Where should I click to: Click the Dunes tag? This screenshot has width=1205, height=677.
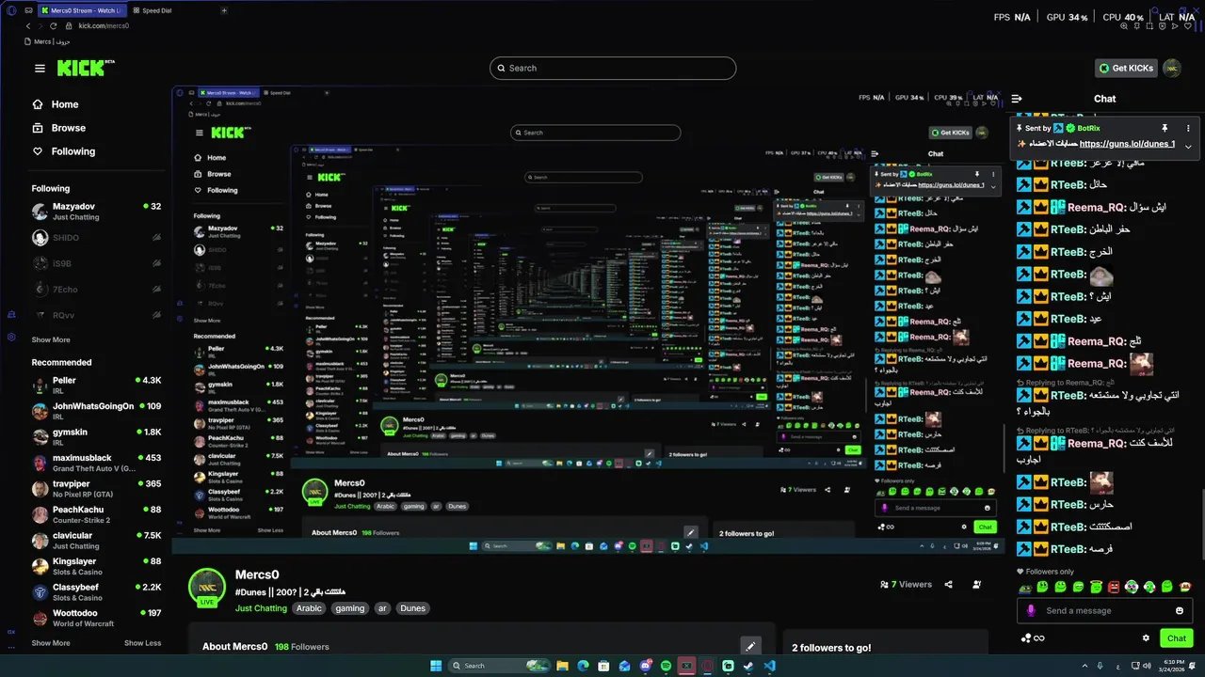click(412, 608)
